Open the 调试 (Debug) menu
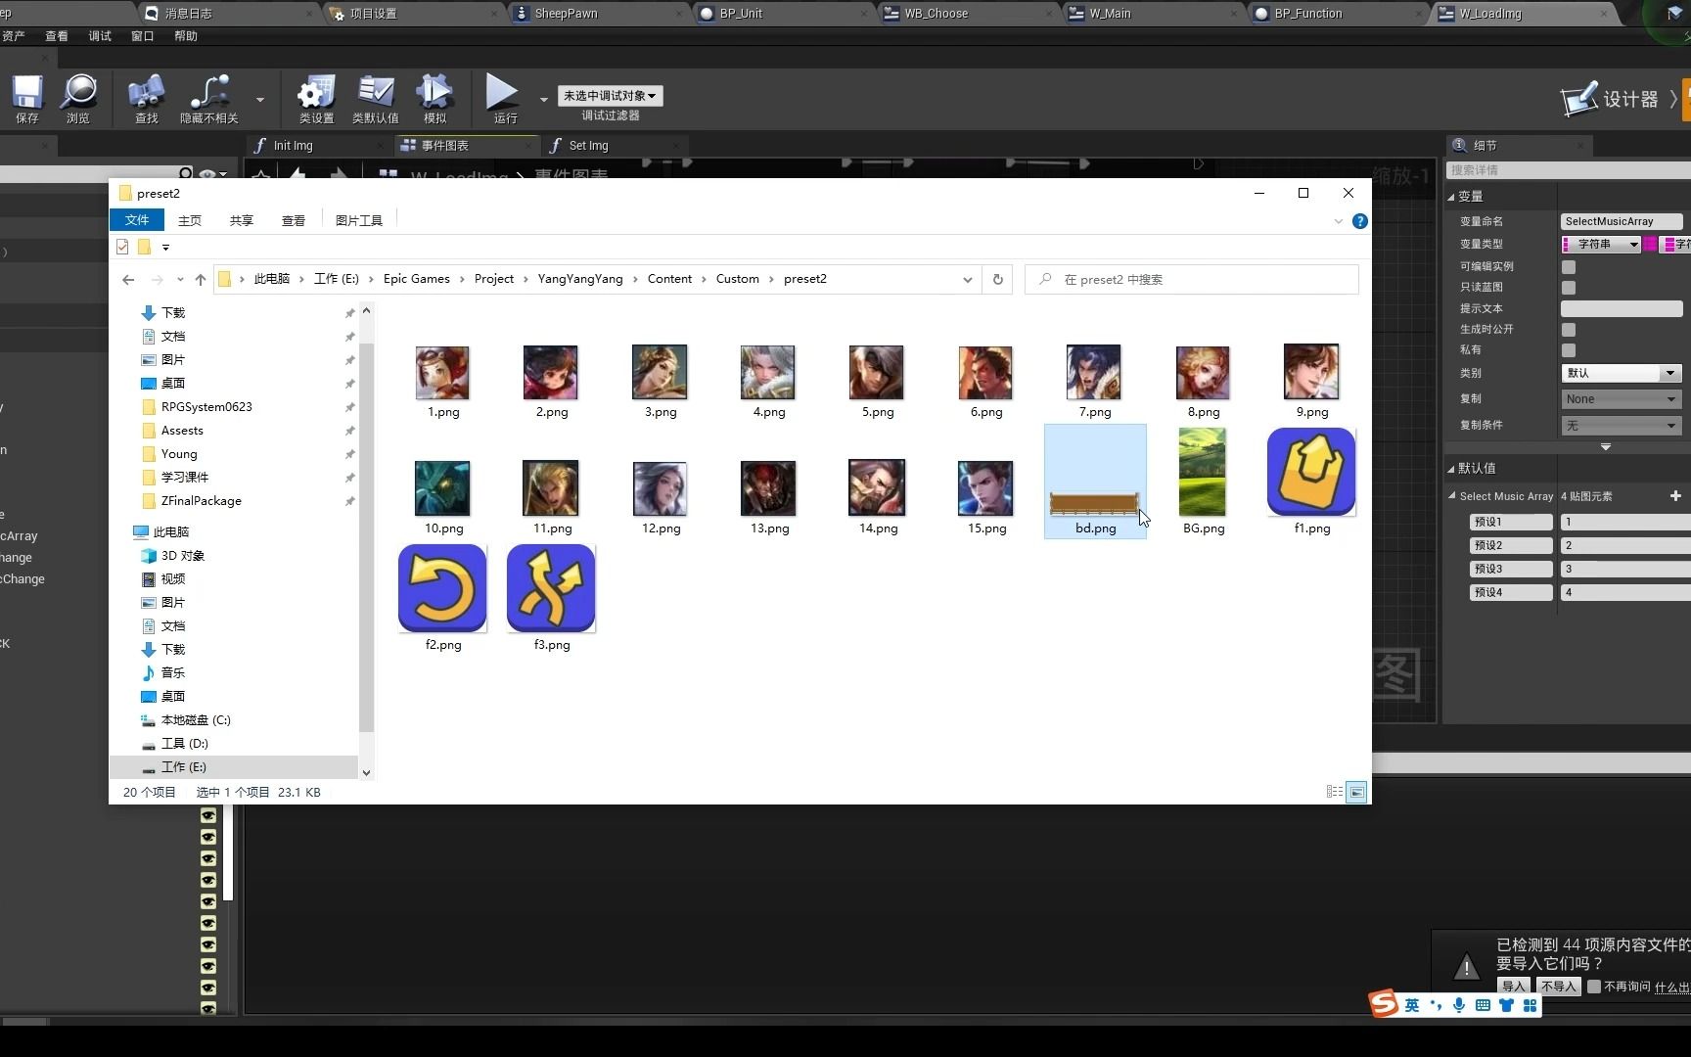Image resolution: width=1691 pixels, height=1057 pixels. (100, 36)
